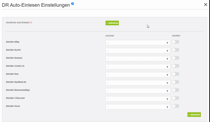
Task: Click the red status icon beside stündliches Auto-Einlesen
Action: (31, 23)
